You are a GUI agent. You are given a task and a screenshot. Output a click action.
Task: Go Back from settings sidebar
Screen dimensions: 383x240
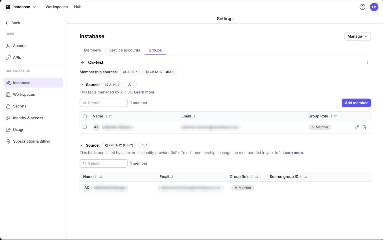pyautogui.click(x=13, y=23)
